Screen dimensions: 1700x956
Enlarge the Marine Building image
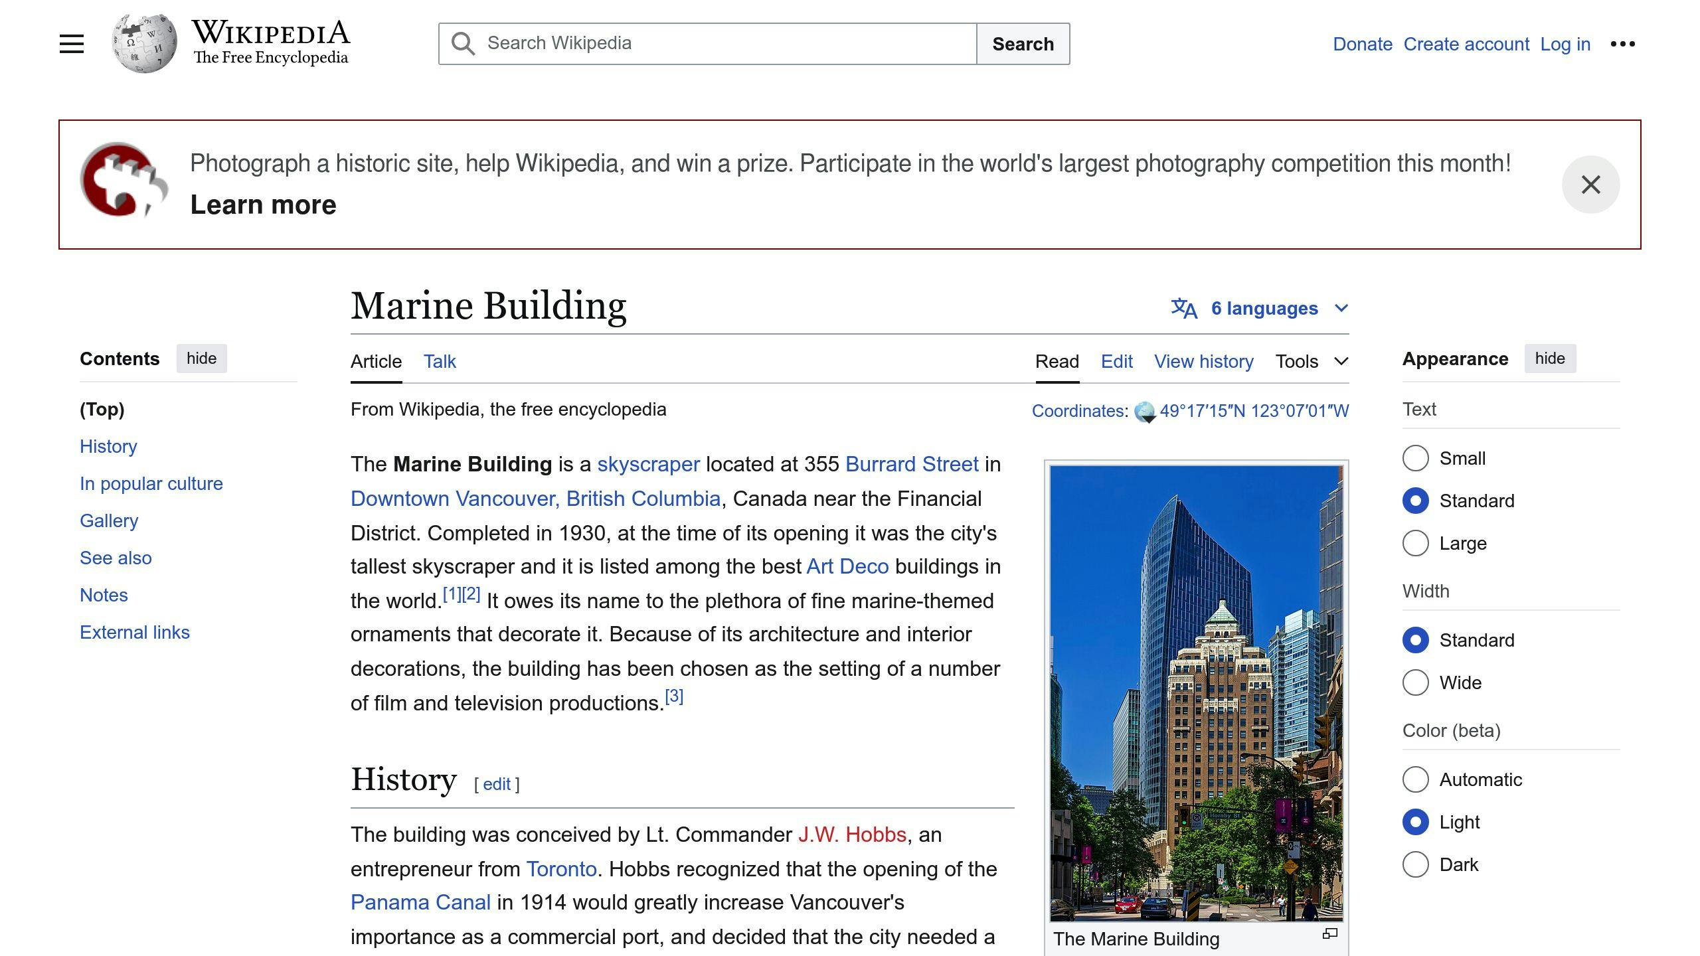point(1330,933)
